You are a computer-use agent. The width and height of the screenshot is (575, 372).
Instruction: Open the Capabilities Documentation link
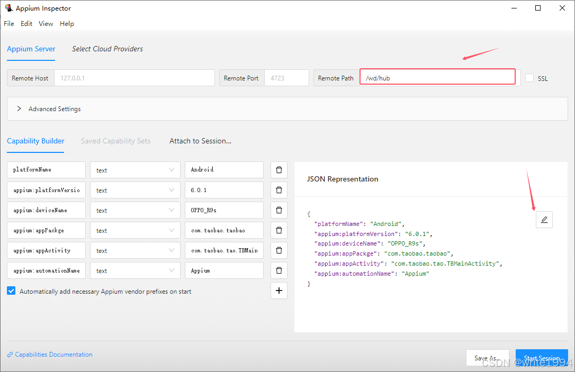point(53,355)
